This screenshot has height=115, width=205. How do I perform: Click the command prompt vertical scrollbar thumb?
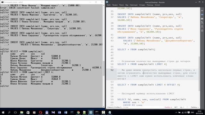[x=103, y=68]
